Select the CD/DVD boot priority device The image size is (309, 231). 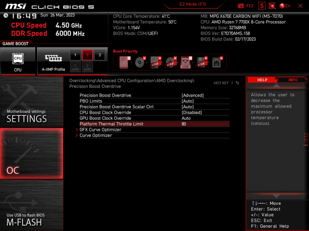[x=140, y=62]
